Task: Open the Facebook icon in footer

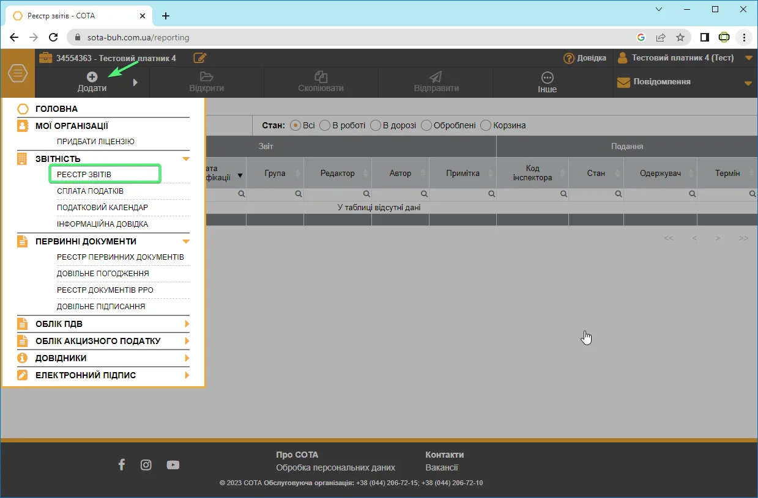Action: 121,465
